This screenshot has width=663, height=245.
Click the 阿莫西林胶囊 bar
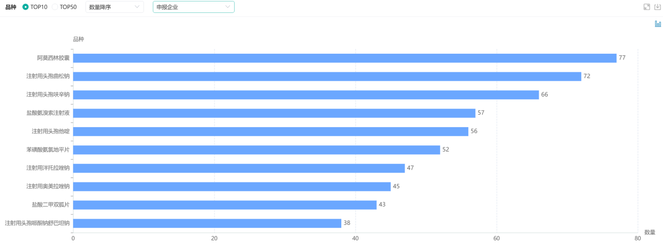pyautogui.click(x=344, y=58)
